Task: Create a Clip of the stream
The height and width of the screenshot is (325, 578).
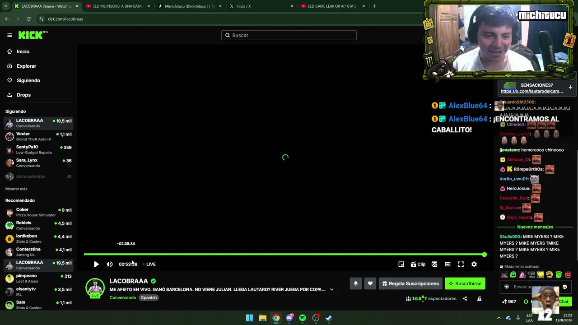Action: click(418, 265)
